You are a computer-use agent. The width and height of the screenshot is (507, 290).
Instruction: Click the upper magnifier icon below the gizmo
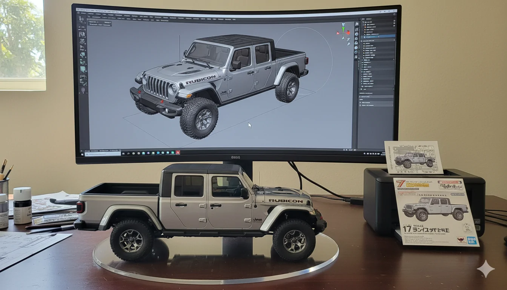click(349, 39)
